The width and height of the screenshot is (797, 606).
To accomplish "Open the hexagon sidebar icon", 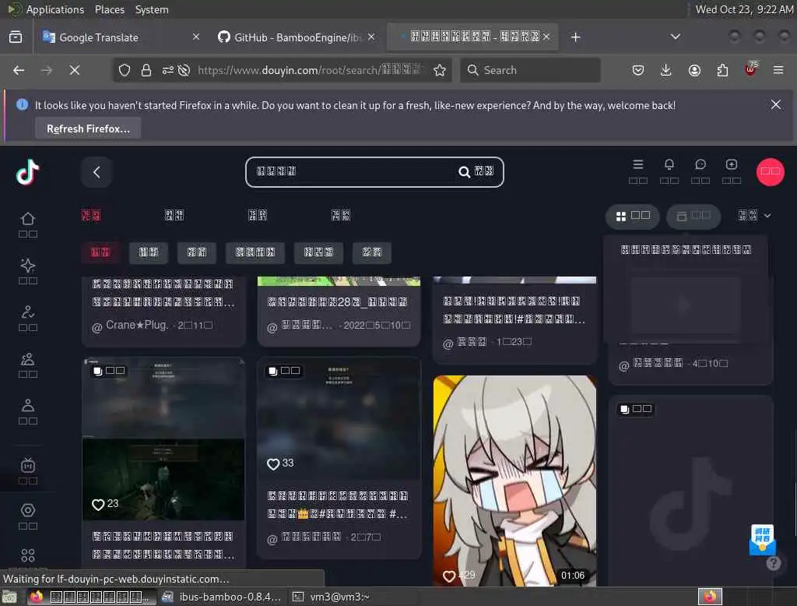I will pos(28,510).
